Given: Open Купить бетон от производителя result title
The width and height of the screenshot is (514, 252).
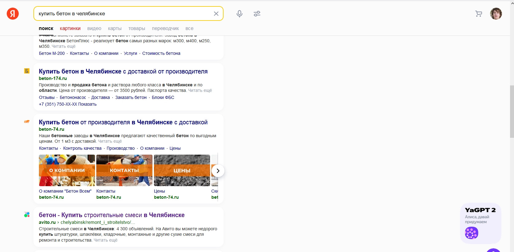Looking at the screenshot, I should [x=123, y=122].
